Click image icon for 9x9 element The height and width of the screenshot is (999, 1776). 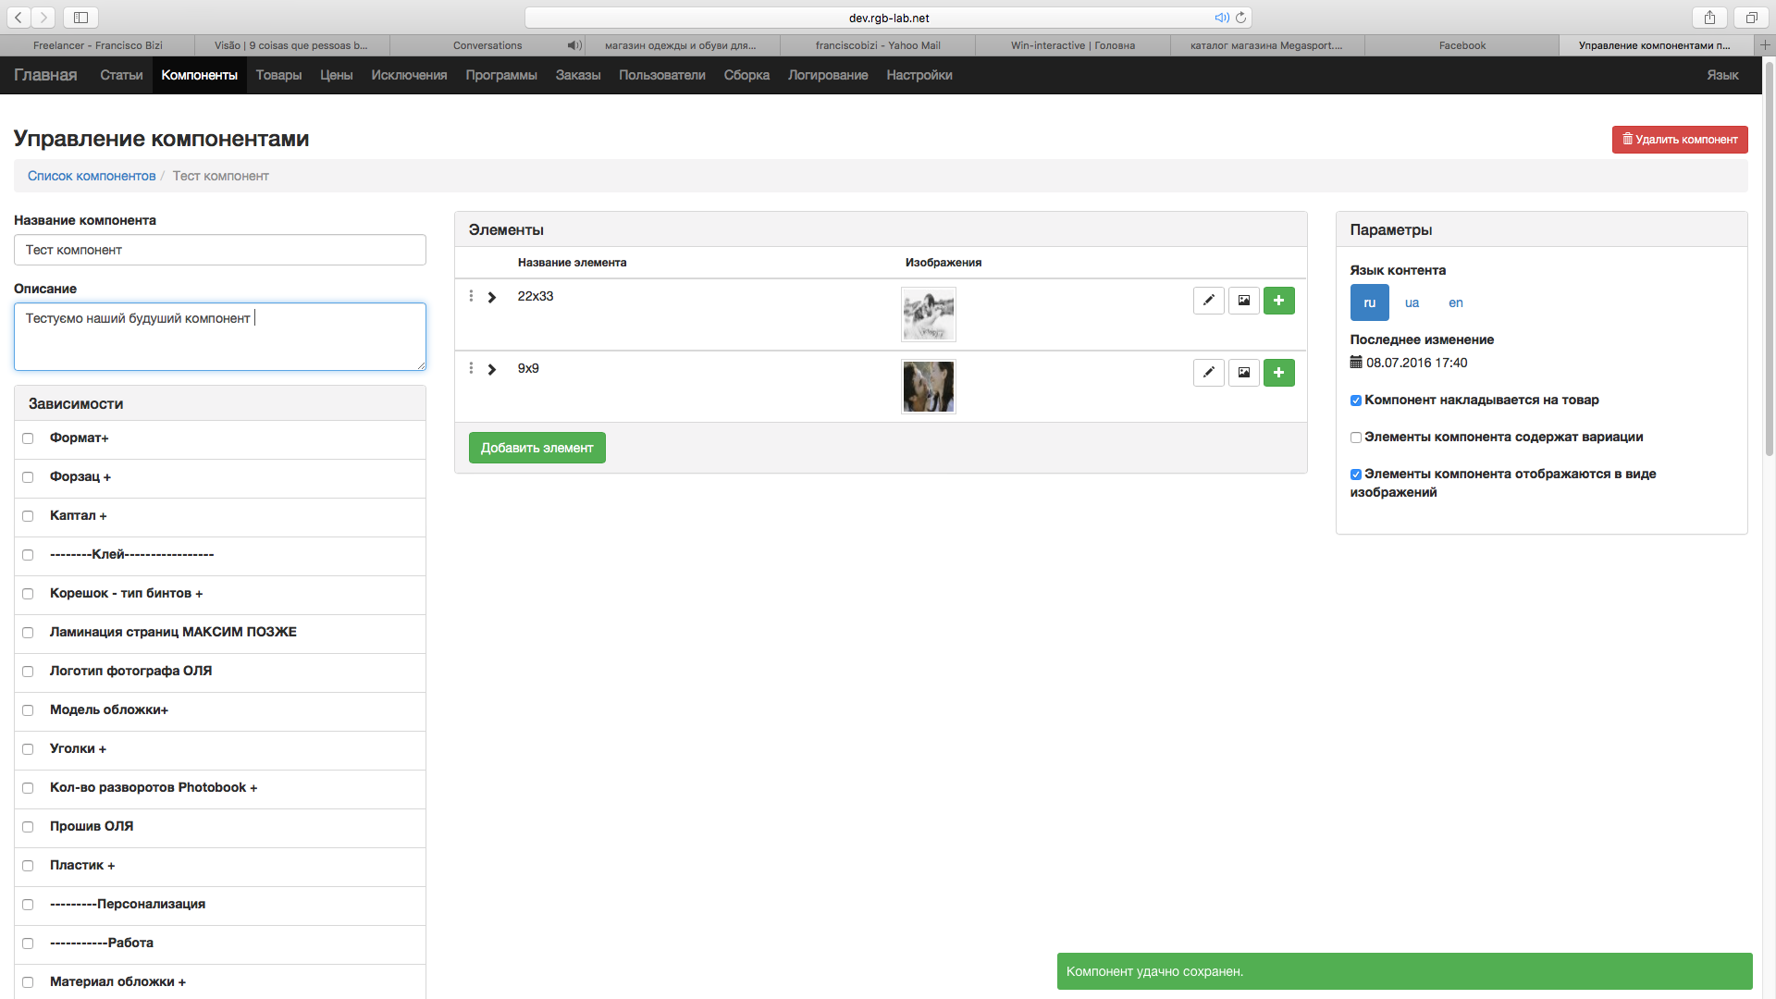tap(1244, 373)
